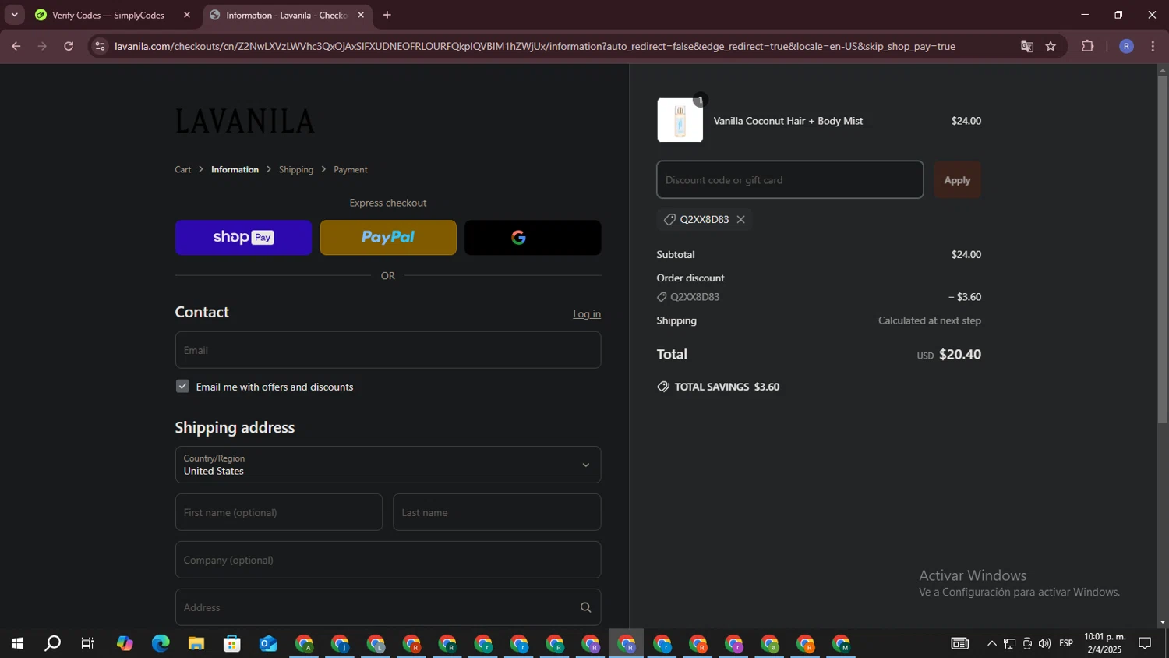This screenshot has height=658, width=1169.
Task: Open the Chrome profile avatar
Action: pyautogui.click(x=1126, y=46)
